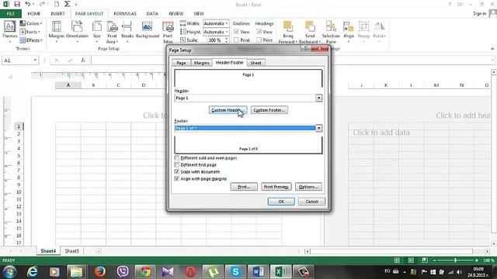Expand the Footer dropdown list
The width and height of the screenshot is (497, 279).
click(x=318, y=128)
